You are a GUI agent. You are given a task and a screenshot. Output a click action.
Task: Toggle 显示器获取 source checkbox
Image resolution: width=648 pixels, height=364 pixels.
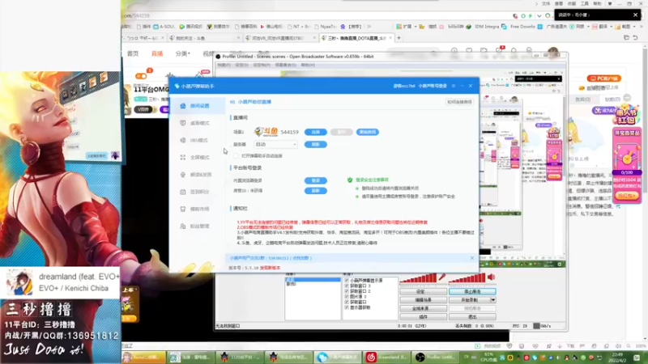(347, 307)
